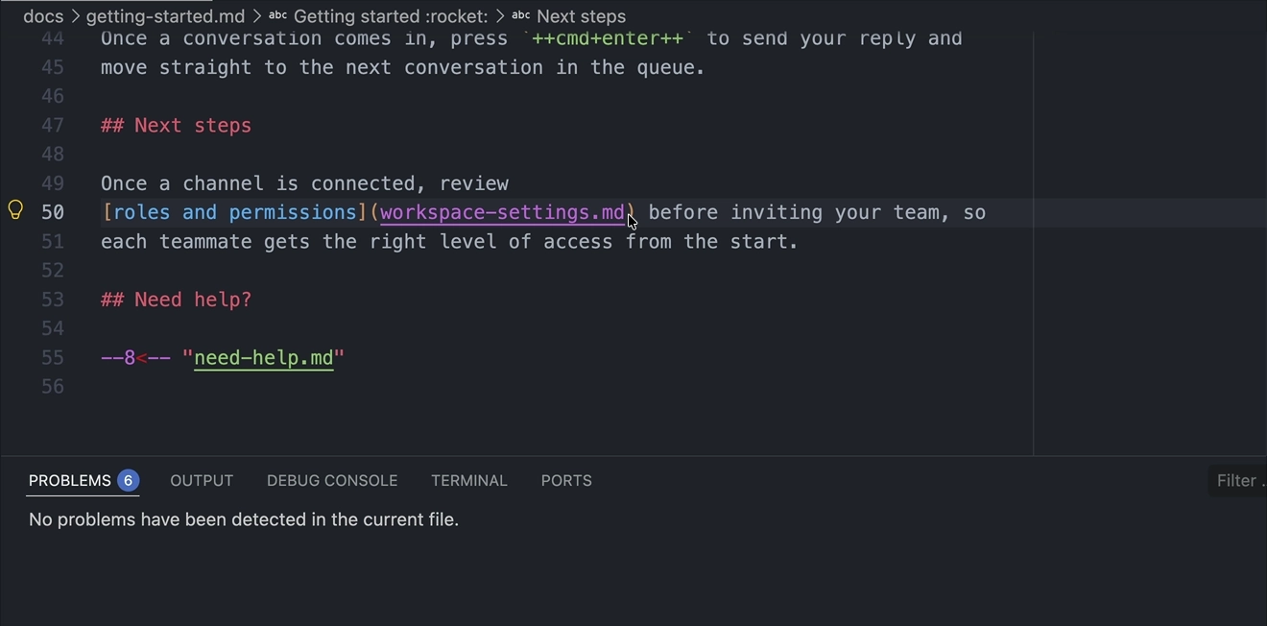This screenshot has width=1267, height=626.
Task: Click the workspace-settings.md link
Action: tap(502, 212)
